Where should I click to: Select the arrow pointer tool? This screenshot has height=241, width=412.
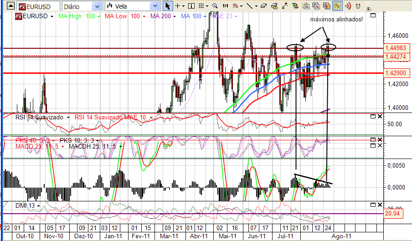tap(167, 6)
